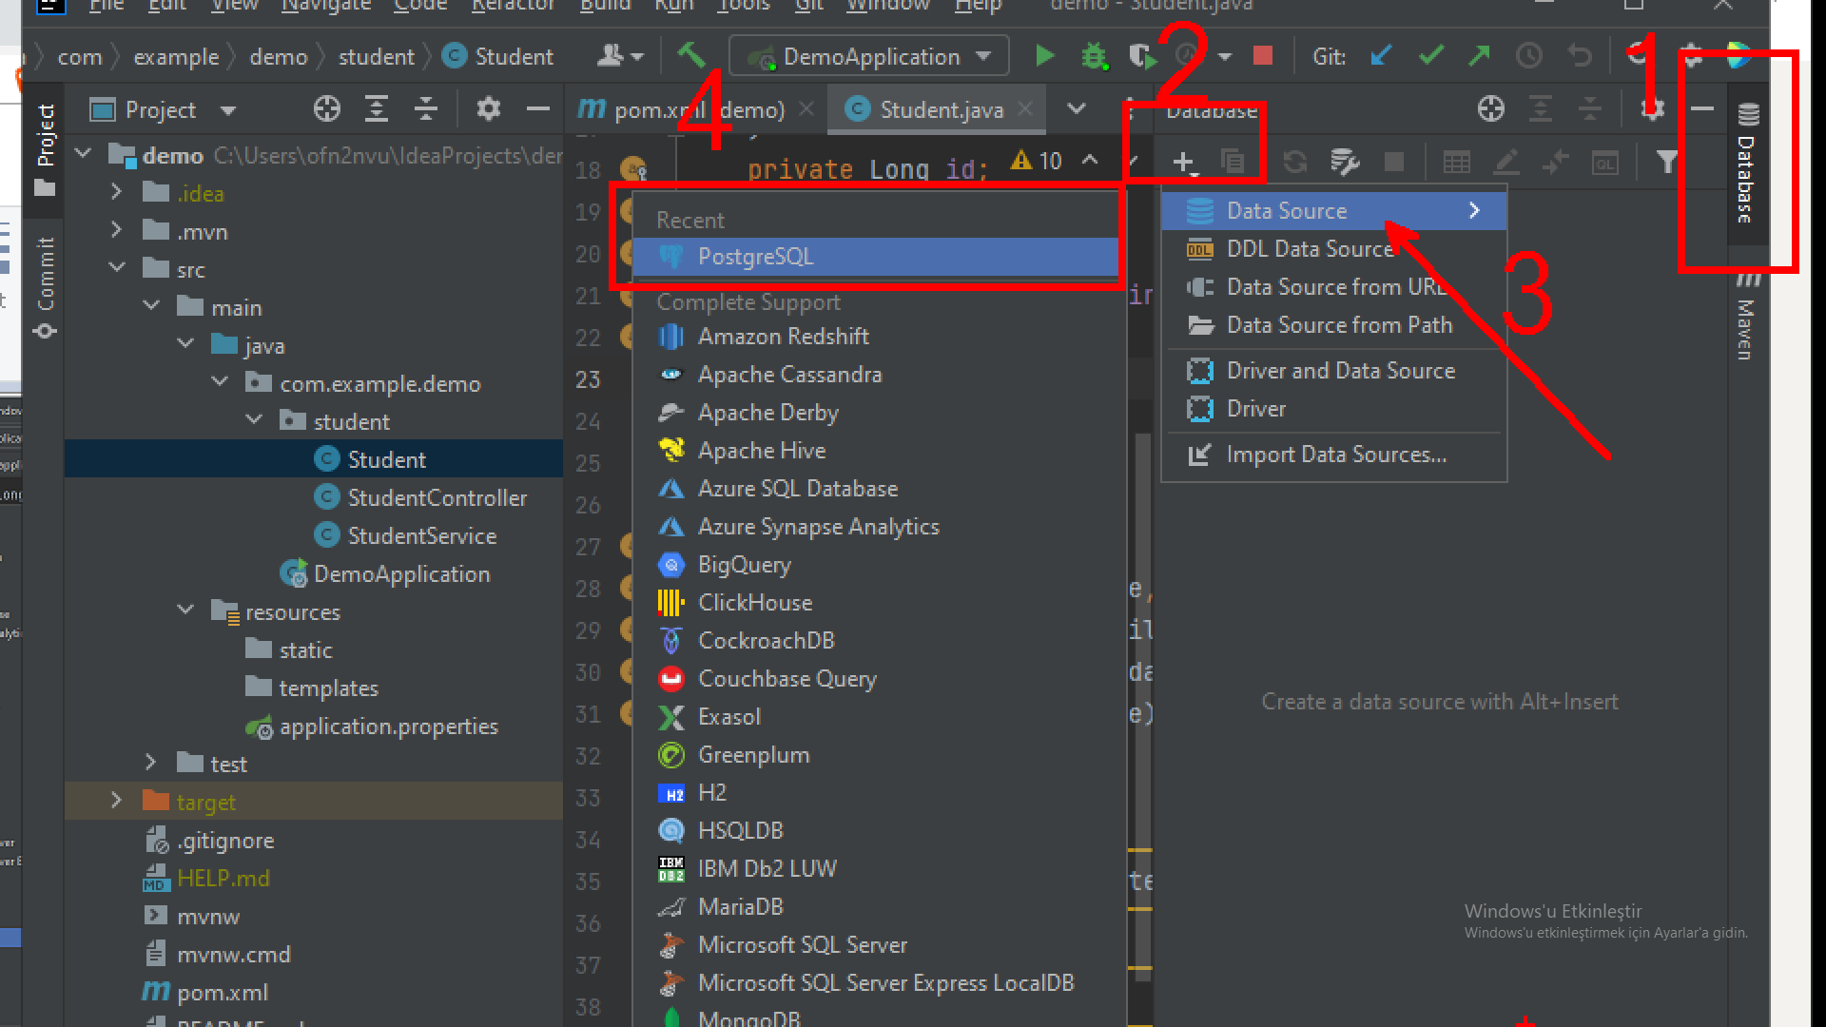This screenshot has height=1027, width=1826.
Task: Click Git commit checkmark icon
Action: [x=1430, y=57]
